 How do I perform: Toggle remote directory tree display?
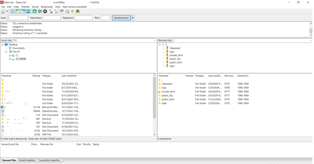[23, 11]
